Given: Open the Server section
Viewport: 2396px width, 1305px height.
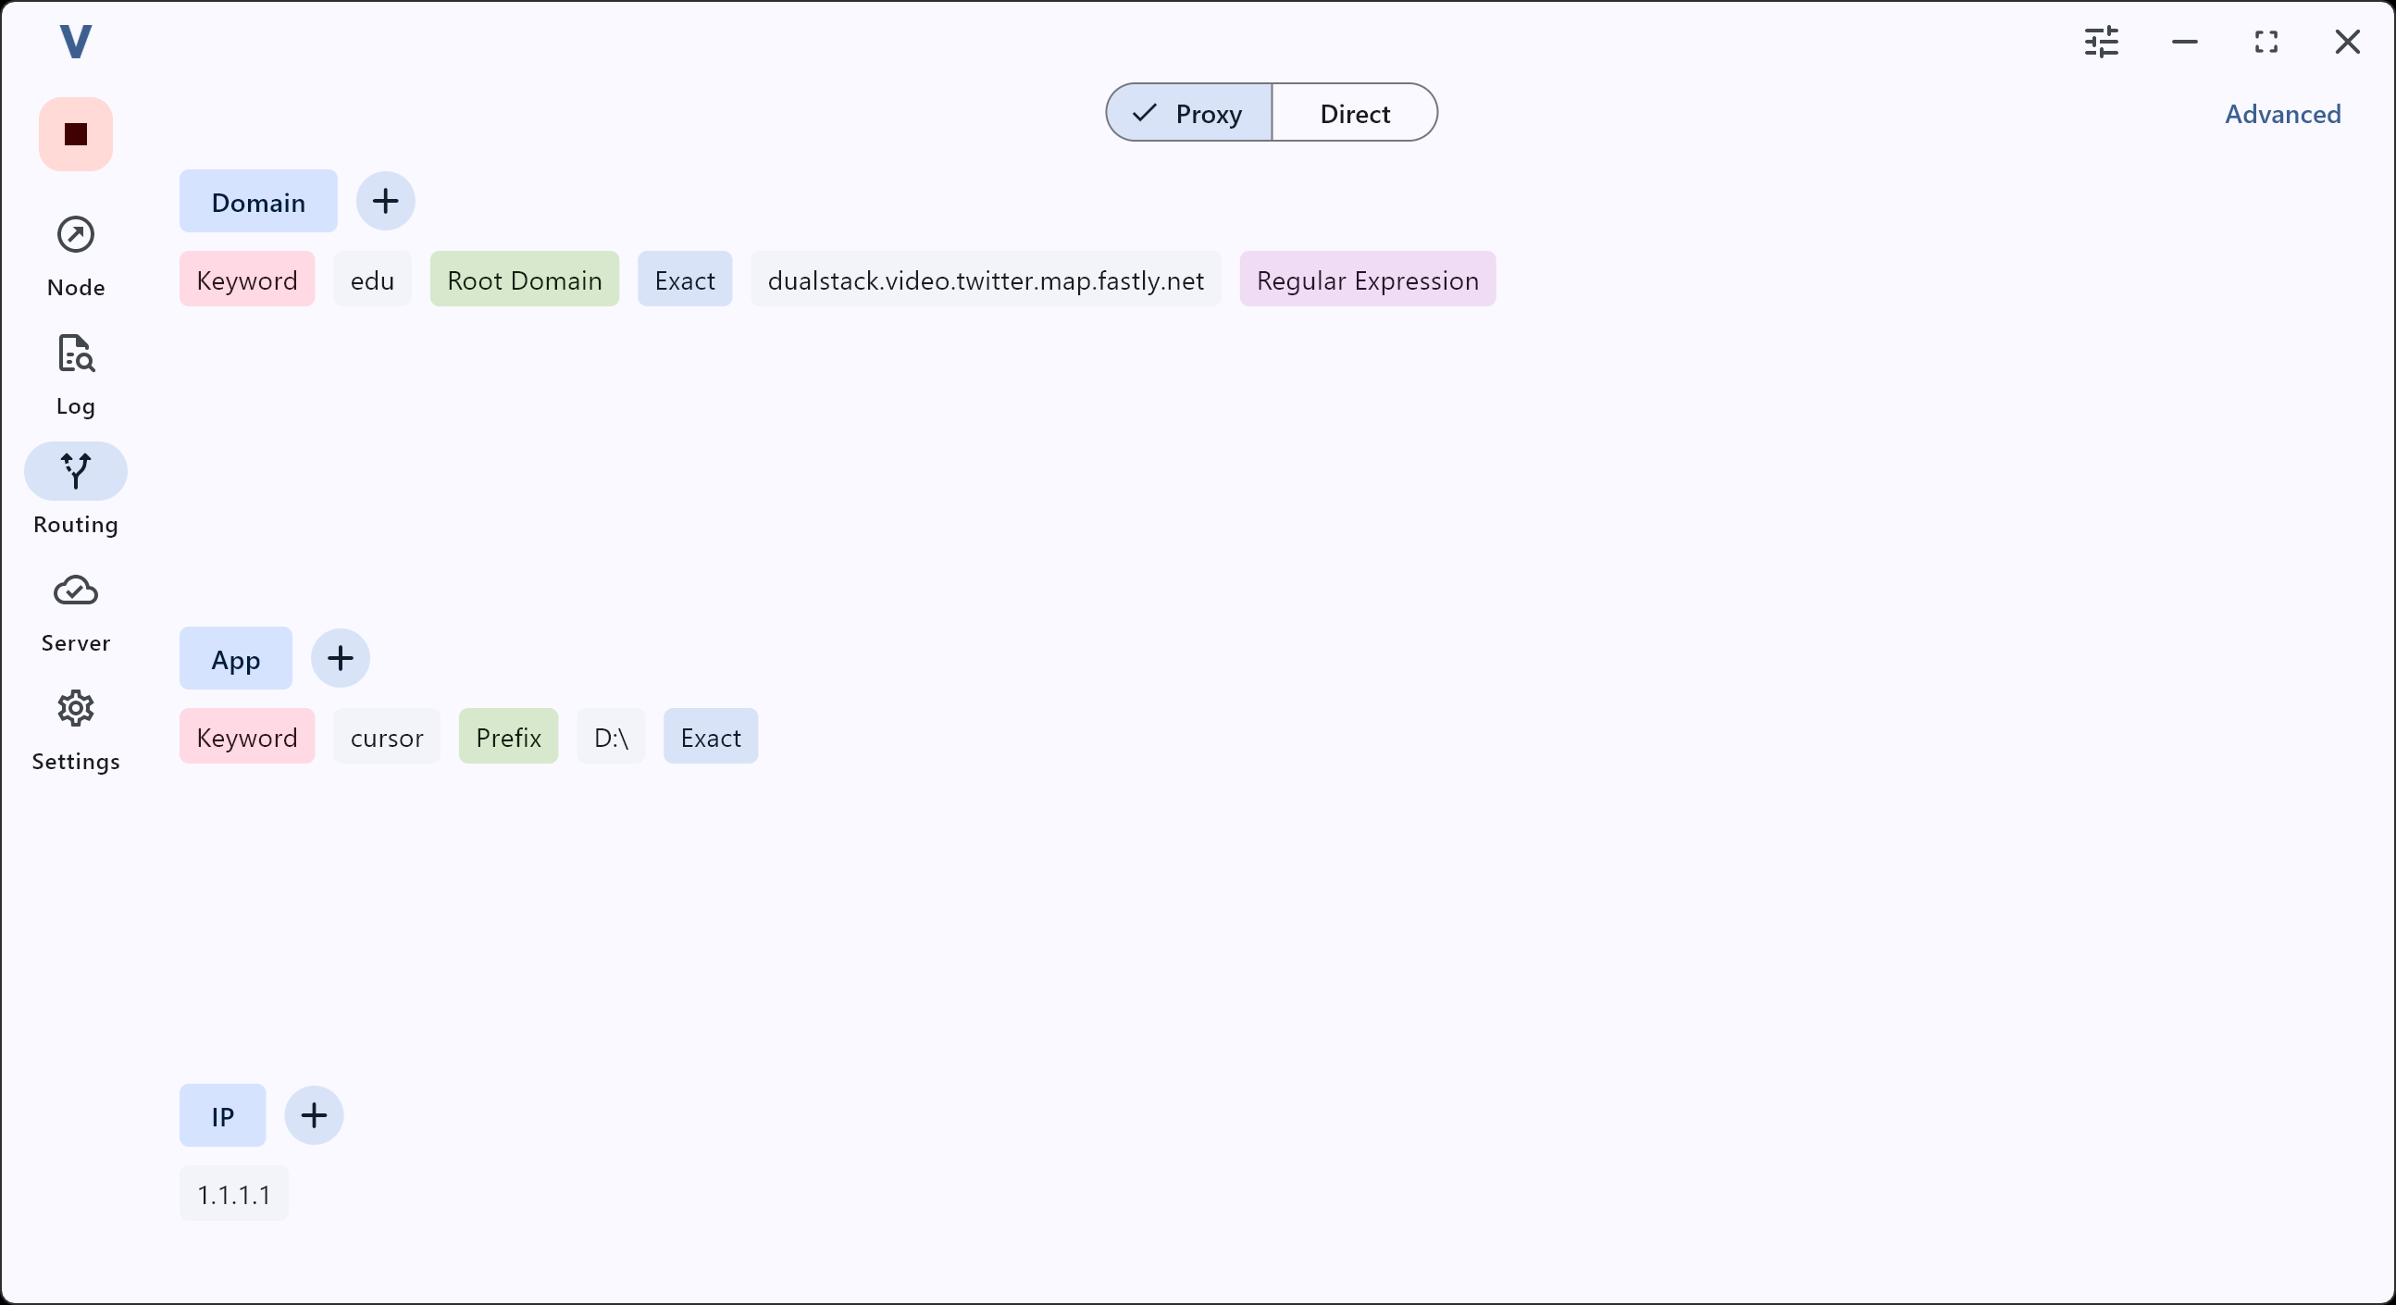Looking at the screenshot, I should [75, 612].
